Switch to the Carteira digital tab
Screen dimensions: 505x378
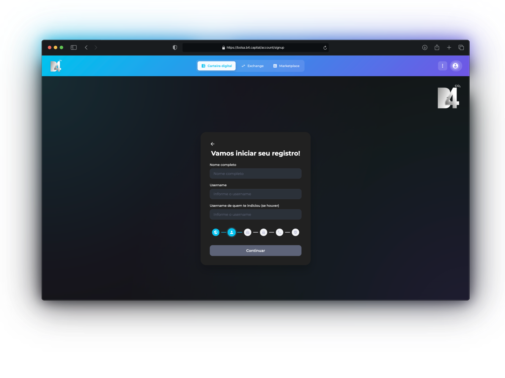tap(217, 66)
